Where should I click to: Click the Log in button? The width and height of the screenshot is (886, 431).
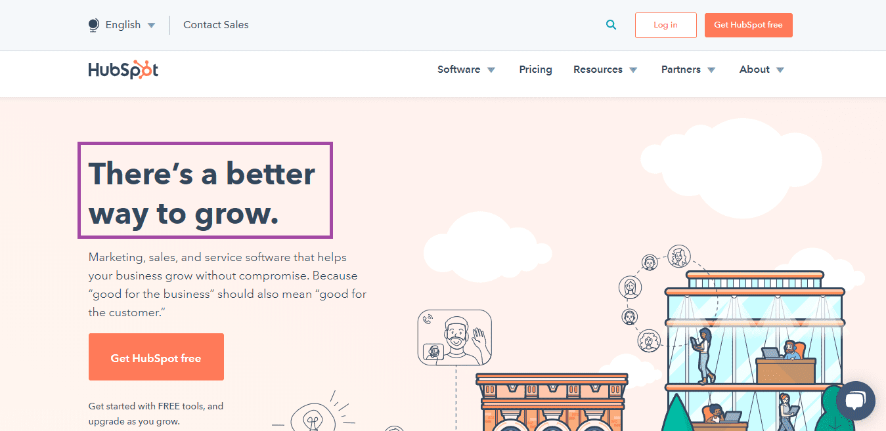pos(665,25)
